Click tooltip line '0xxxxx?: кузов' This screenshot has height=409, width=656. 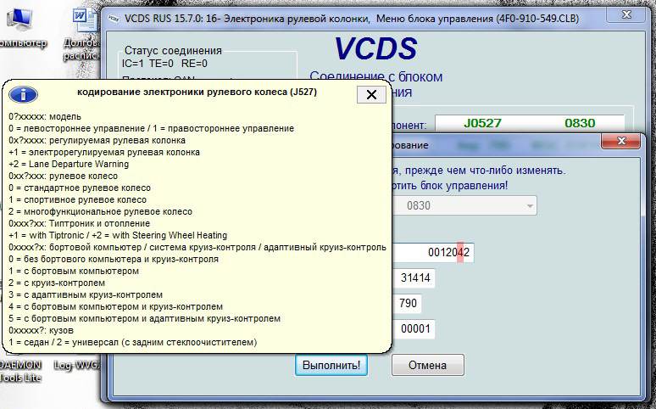click(x=41, y=330)
